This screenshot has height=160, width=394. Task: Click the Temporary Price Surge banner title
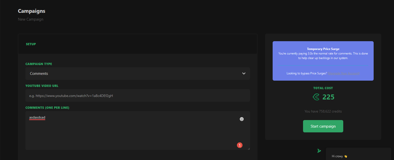[323, 49]
